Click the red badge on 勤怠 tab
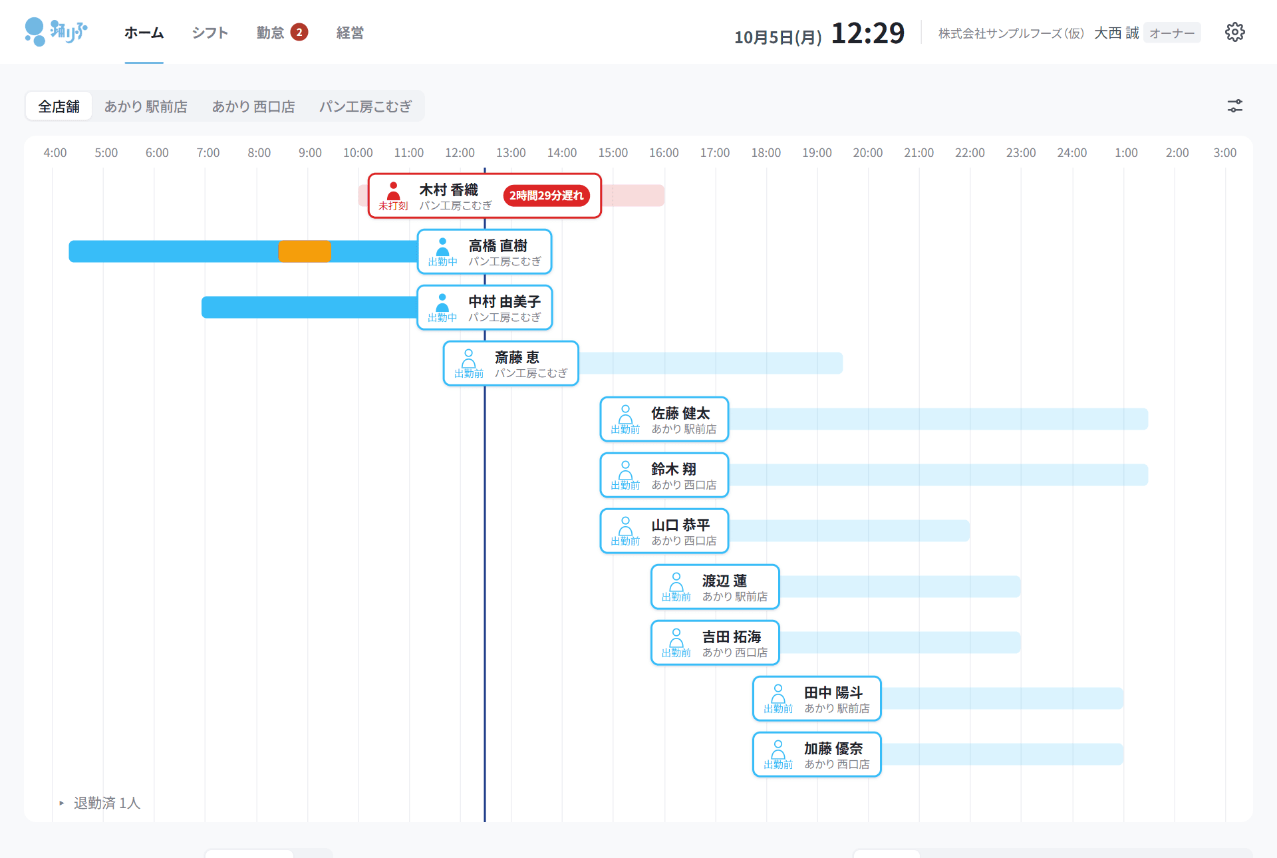This screenshot has height=858, width=1277. click(299, 32)
